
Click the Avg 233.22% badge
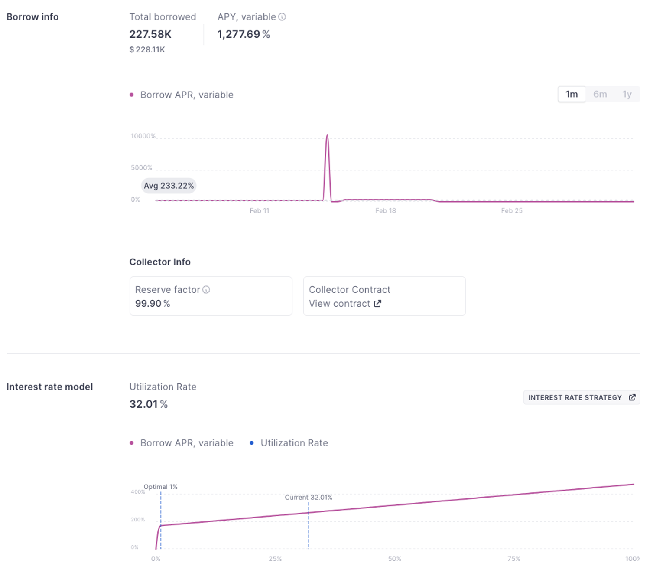click(x=169, y=186)
